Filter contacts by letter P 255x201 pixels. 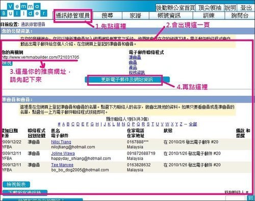pos(134,124)
